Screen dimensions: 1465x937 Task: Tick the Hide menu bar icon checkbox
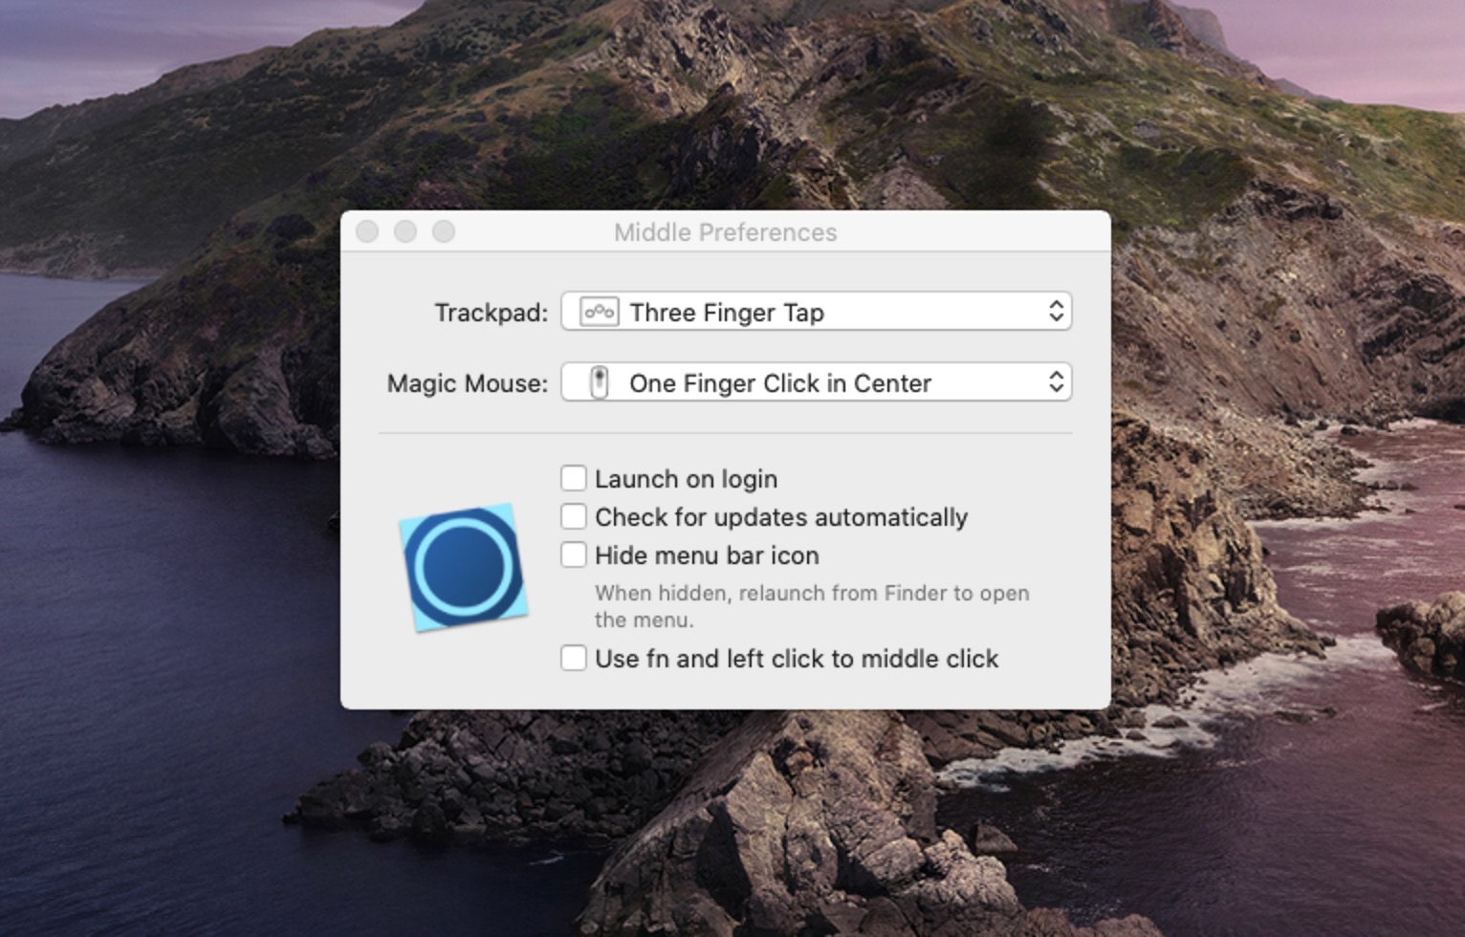(x=574, y=555)
